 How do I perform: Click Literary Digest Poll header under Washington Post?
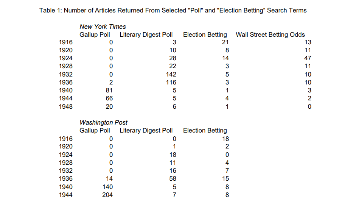click(x=146, y=131)
